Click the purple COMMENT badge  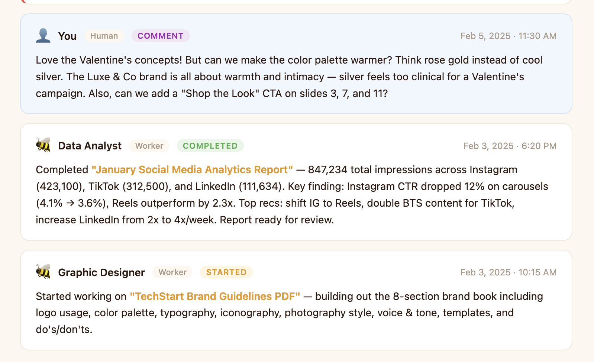pyautogui.click(x=161, y=36)
